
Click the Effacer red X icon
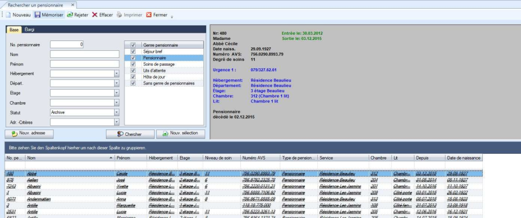(x=95, y=15)
